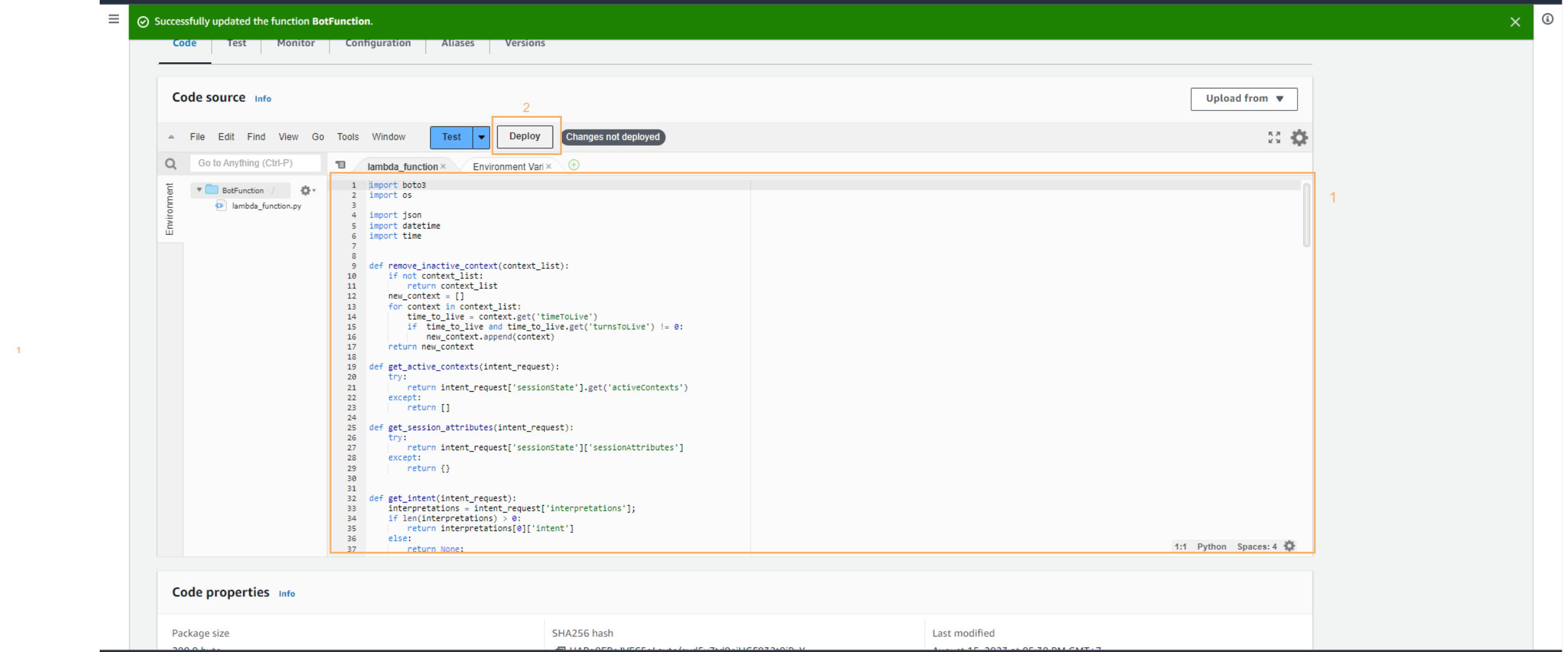This screenshot has height=652, width=1563.
Task: Click the Last modified label
Action: click(963, 633)
